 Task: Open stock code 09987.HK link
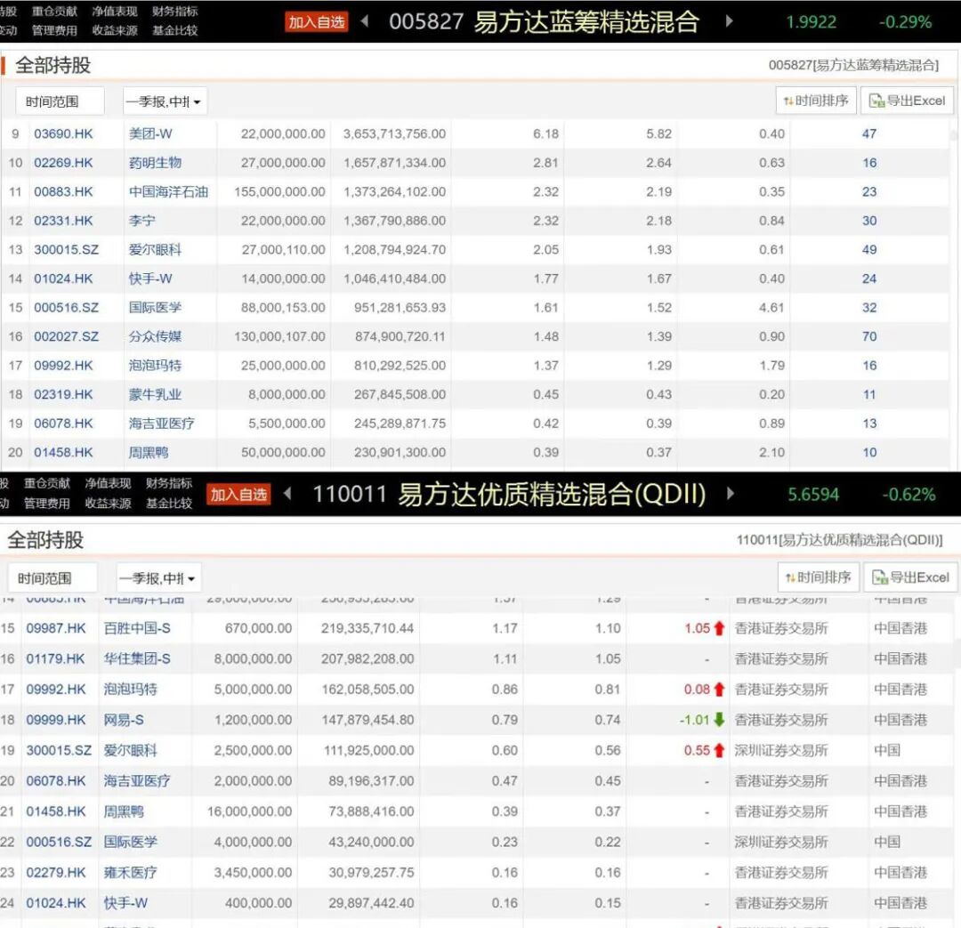pos(56,628)
